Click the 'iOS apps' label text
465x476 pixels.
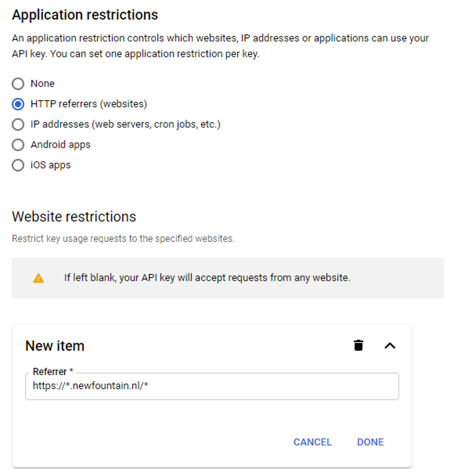pyautogui.click(x=51, y=165)
